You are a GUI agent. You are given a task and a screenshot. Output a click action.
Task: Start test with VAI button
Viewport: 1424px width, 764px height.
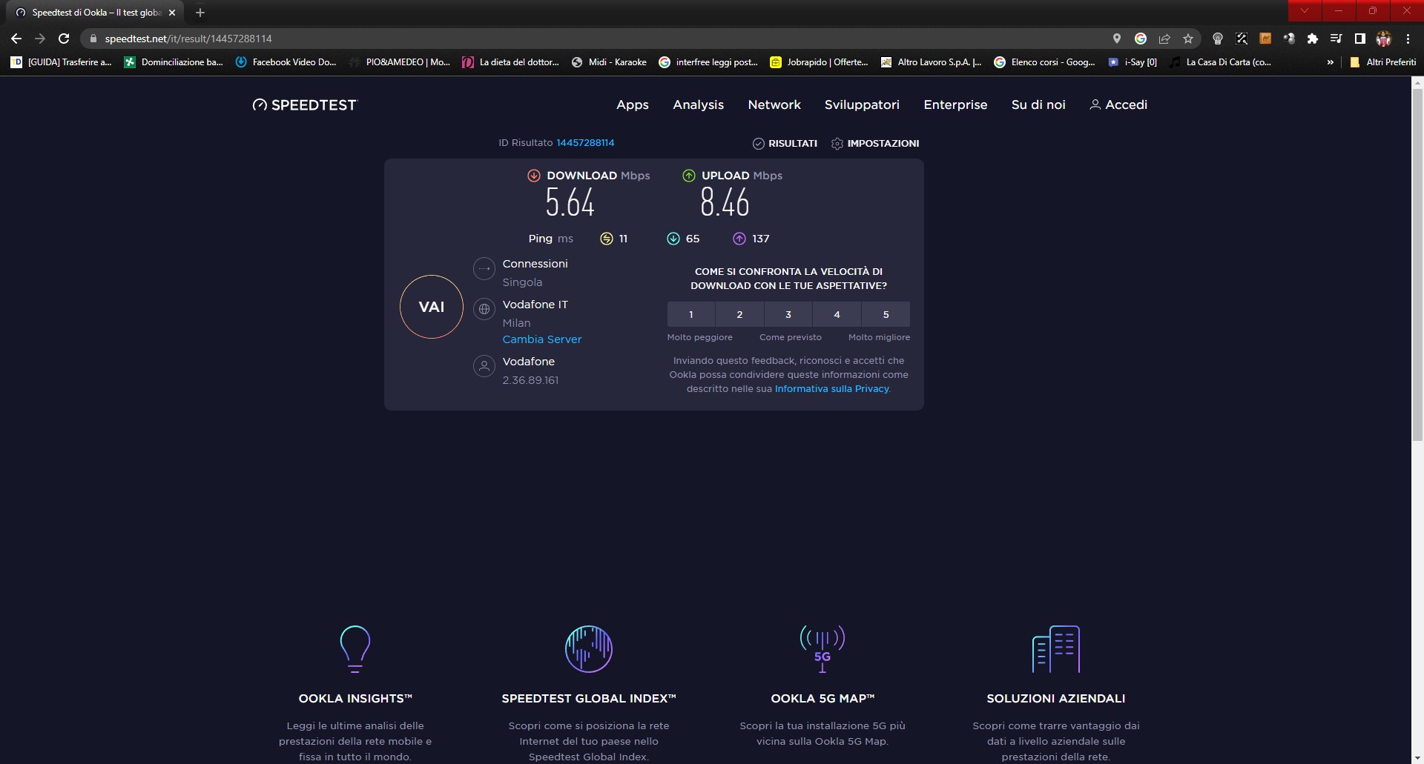432,307
